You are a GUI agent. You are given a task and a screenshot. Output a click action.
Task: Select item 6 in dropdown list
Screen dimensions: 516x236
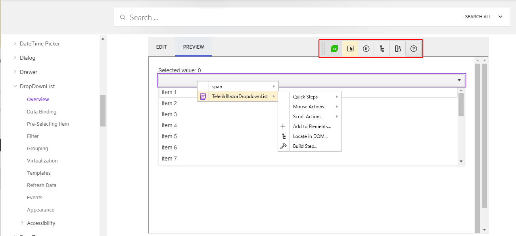308,147
